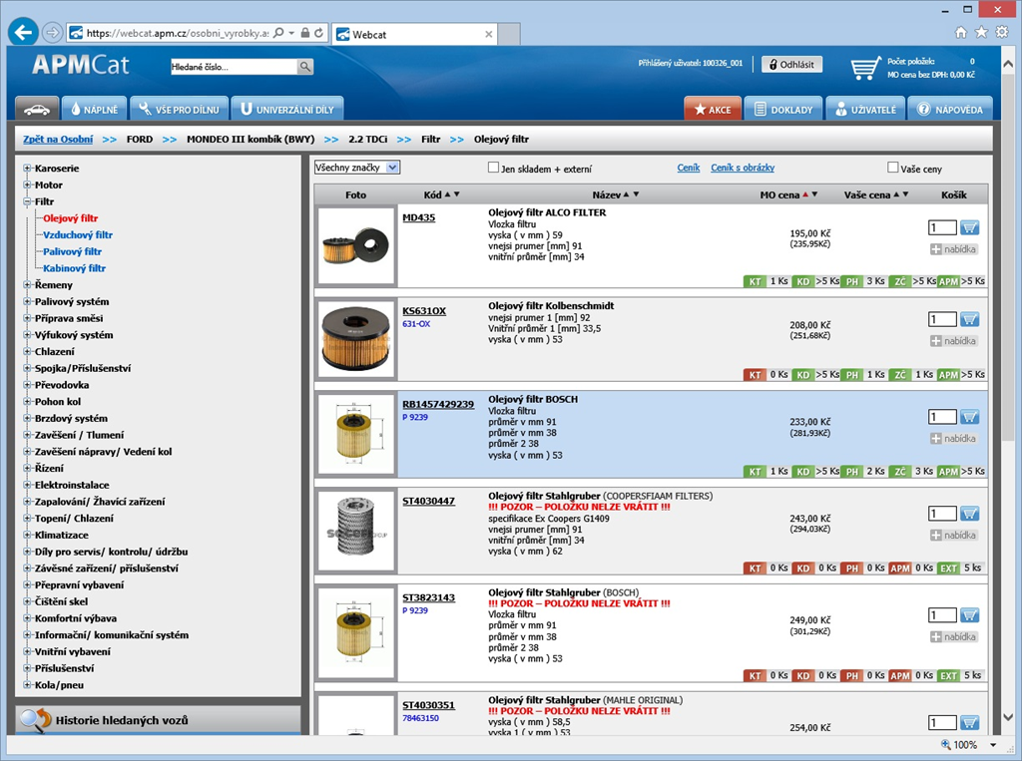Refresh the page in address bar
The height and width of the screenshot is (761, 1022).
[x=318, y=33]
